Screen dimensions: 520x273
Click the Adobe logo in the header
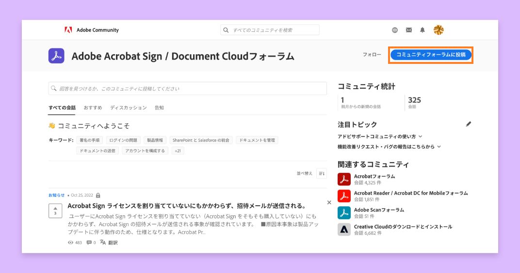[x=68, y=30]
